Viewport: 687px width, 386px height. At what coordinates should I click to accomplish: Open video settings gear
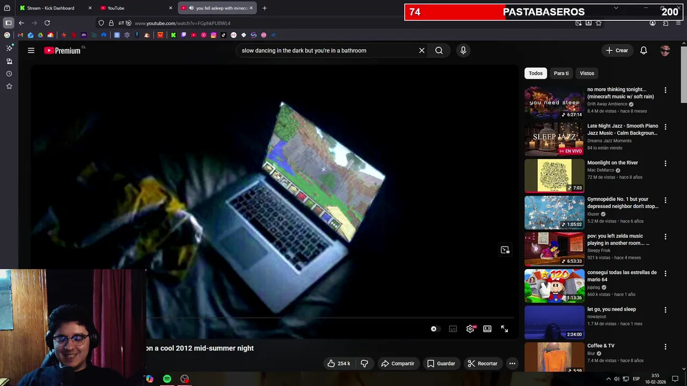tap(470, 329)
